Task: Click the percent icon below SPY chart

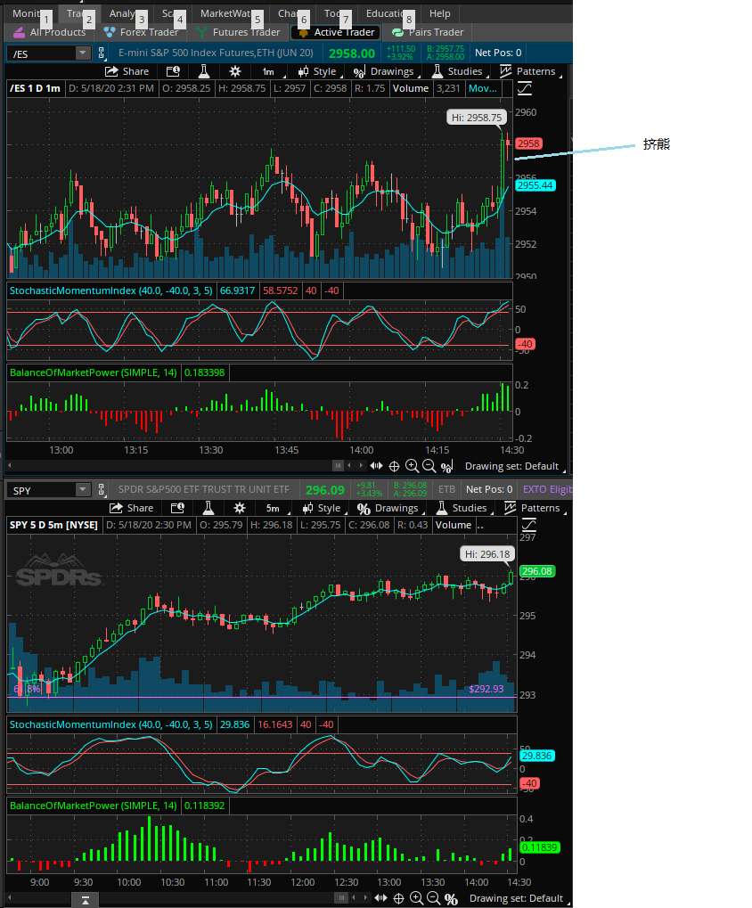Action: pyautogui.click(x=451, y=899)
